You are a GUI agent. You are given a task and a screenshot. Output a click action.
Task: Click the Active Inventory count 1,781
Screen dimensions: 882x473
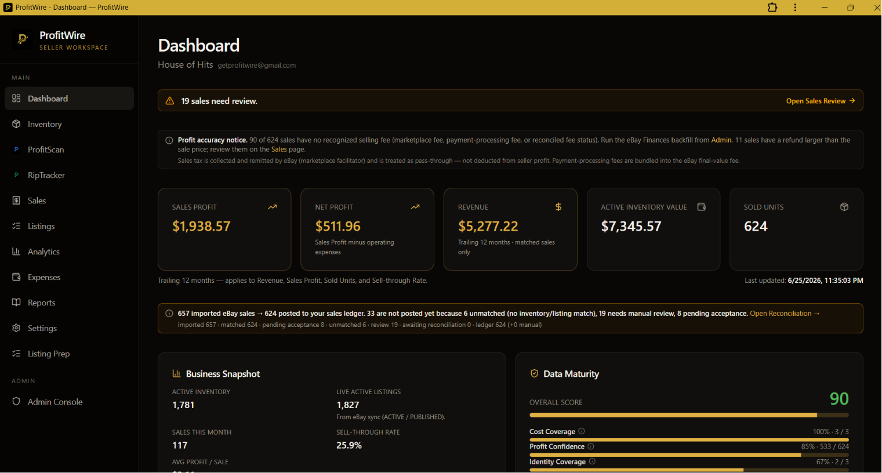(x=183, y=405)
